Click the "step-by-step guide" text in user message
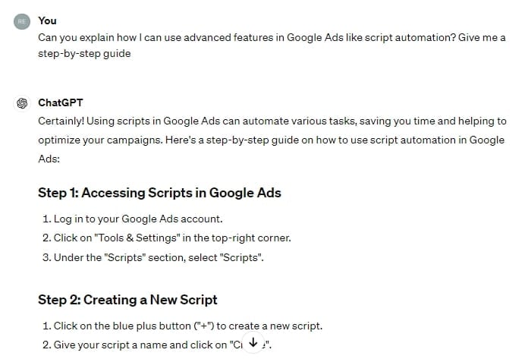This screenshot has height=359, width=528. [x=85, y=54]
